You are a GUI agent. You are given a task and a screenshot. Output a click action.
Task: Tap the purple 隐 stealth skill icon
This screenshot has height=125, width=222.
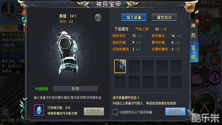[197, 78]
